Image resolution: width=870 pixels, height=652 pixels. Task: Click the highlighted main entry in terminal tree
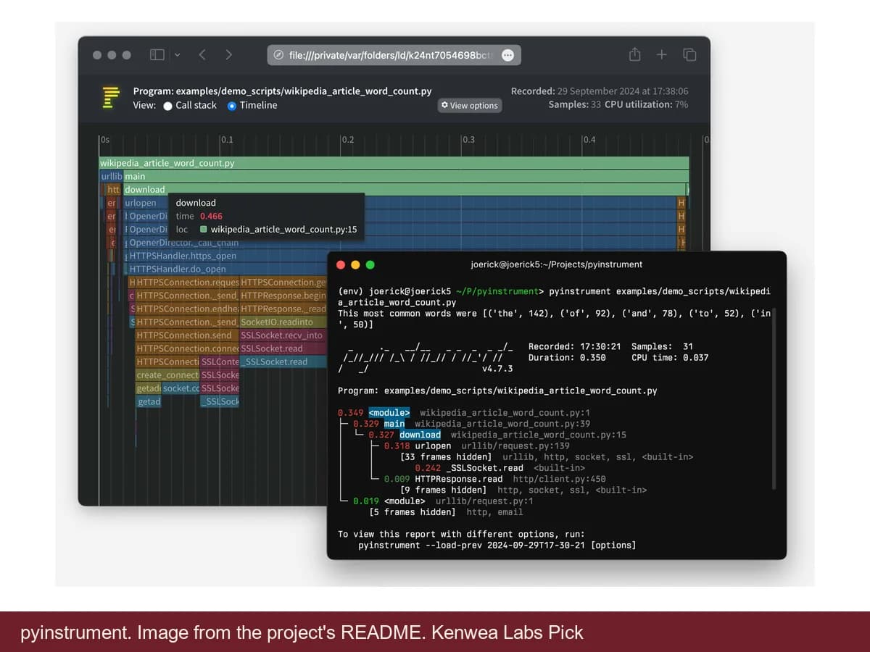point(394,424)
